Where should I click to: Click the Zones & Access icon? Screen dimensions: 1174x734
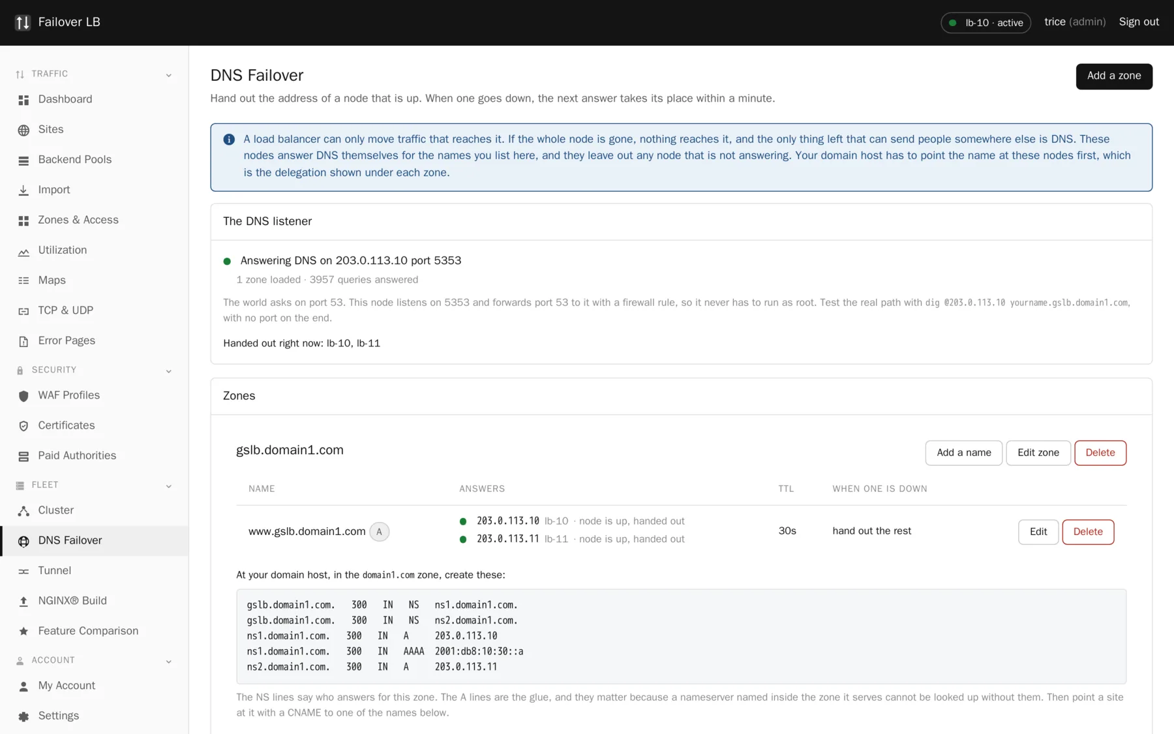click(x=23, y=221)
